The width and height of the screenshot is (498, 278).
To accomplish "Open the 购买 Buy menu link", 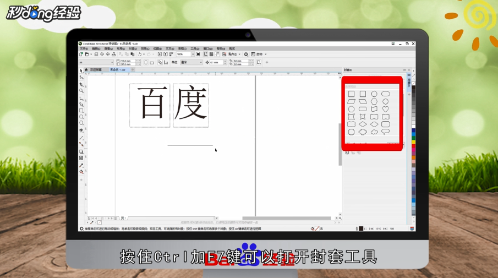I will (x=232, y=48).
